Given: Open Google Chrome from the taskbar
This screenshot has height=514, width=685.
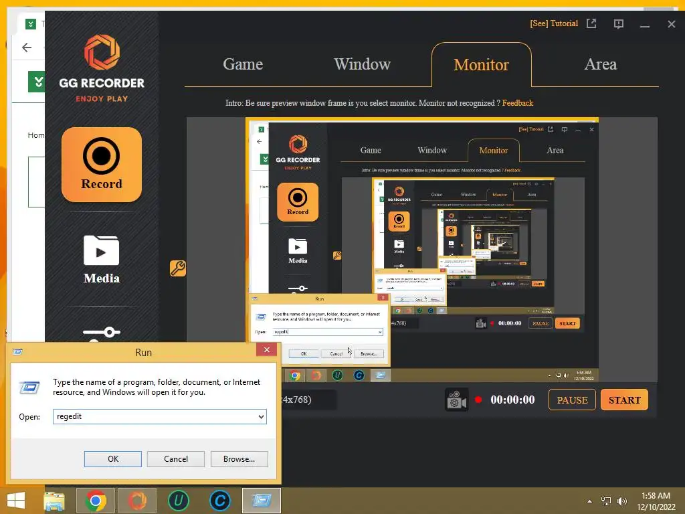Looking at the screenshot, I should pos(96,501).
